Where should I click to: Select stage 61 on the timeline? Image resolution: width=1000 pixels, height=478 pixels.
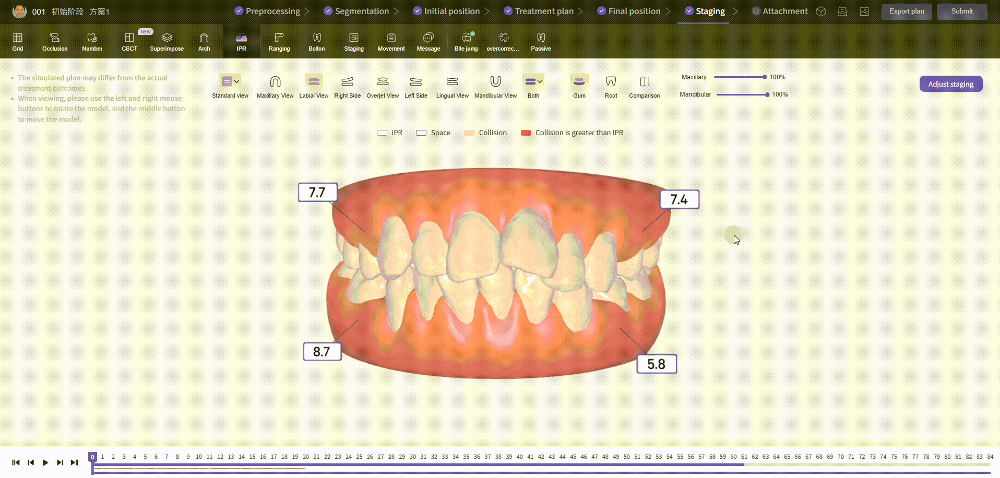coord(744,457)
